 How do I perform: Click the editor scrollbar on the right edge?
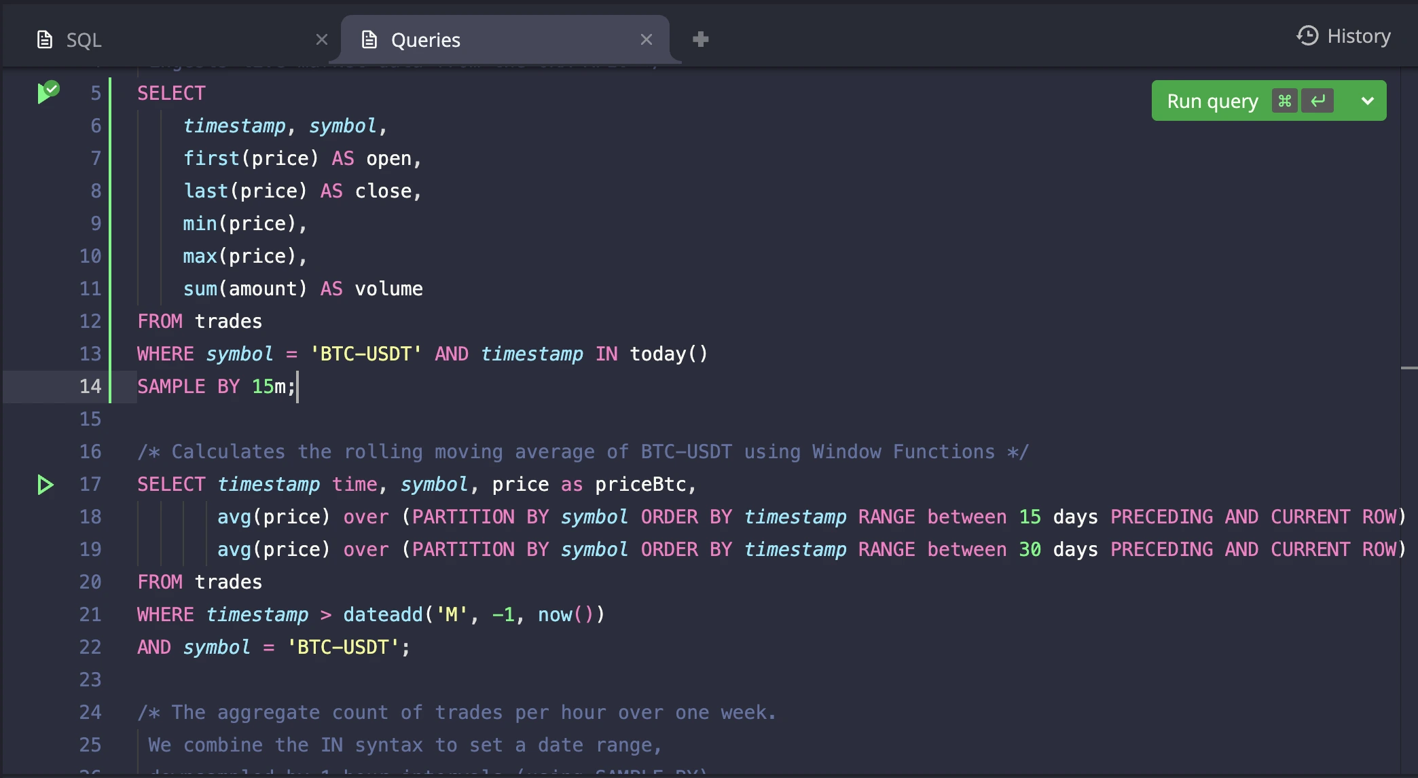tap(1411, 367)
